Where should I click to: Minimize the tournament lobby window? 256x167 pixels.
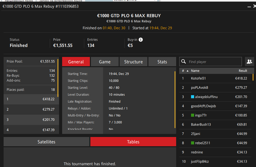249,7
